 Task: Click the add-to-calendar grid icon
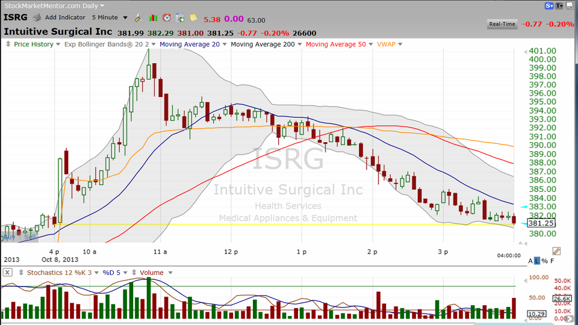point(180,17)
